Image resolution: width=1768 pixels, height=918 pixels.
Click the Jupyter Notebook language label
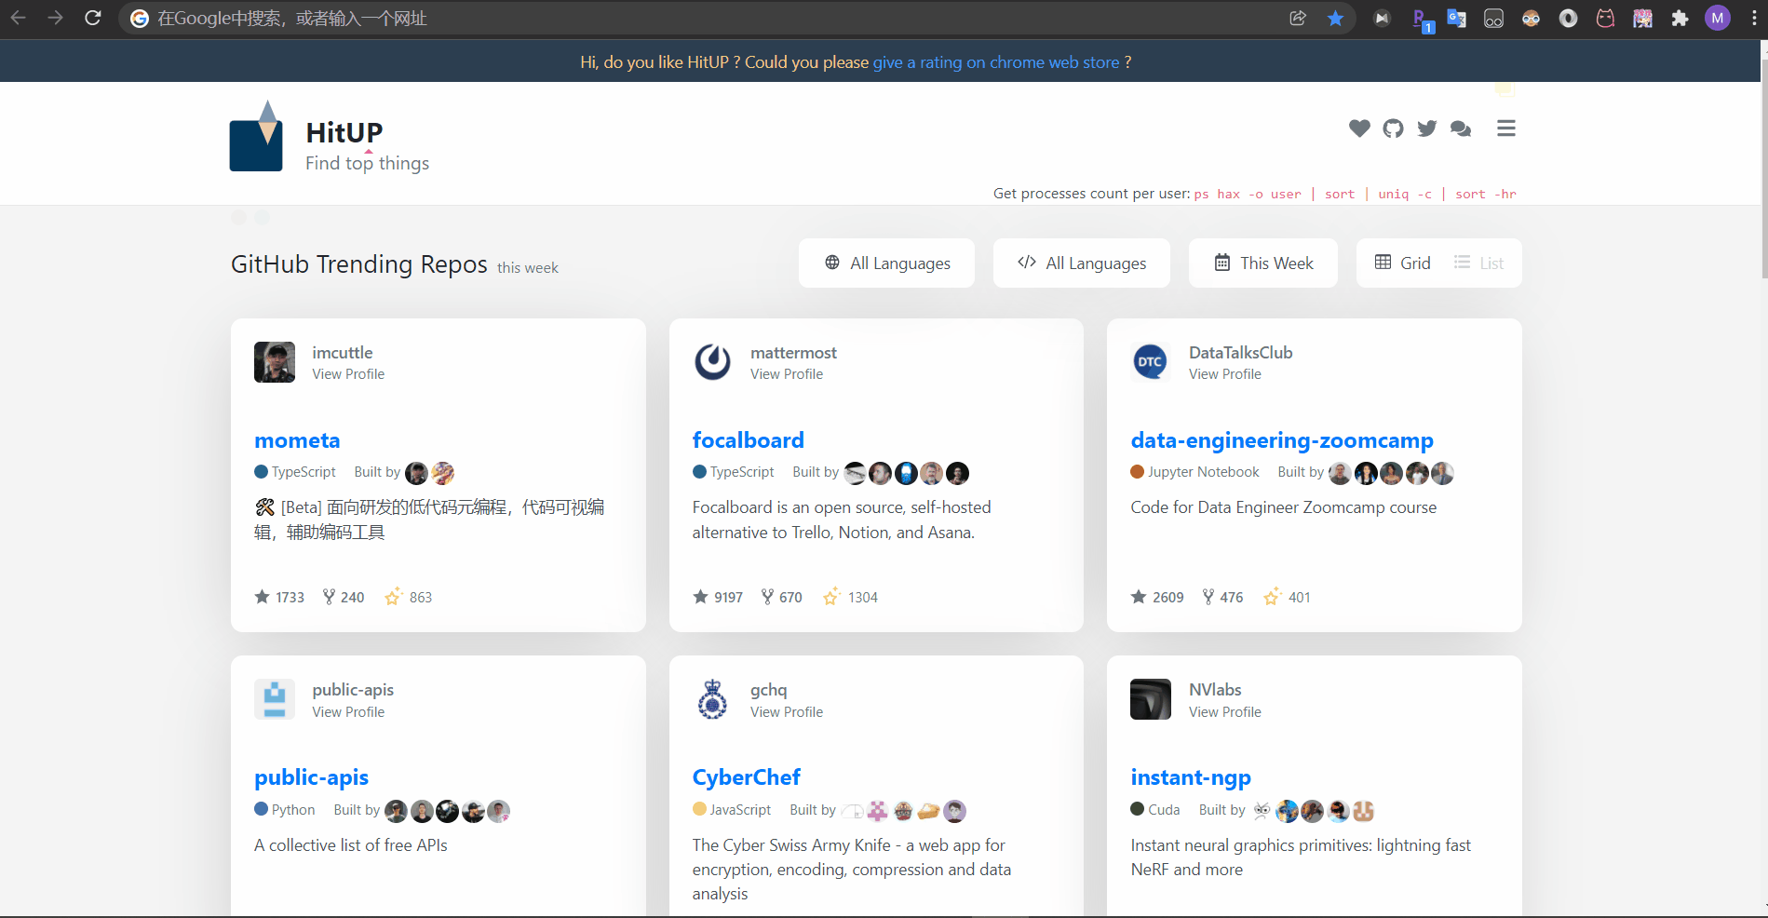[x=1203, y=472]
